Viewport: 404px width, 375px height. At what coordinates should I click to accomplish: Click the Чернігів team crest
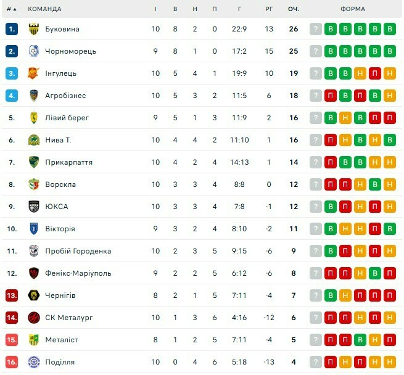[34, 295]
